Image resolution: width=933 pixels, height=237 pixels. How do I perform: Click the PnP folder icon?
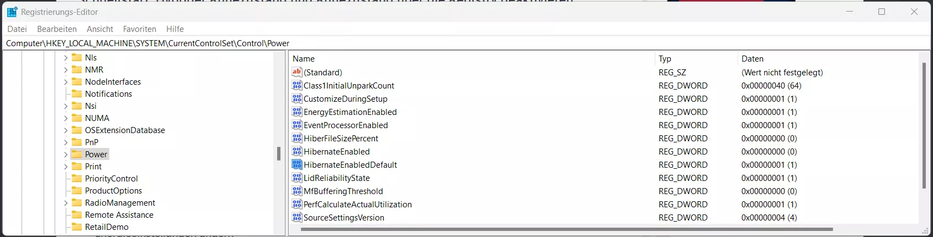[x=77, y=142]
